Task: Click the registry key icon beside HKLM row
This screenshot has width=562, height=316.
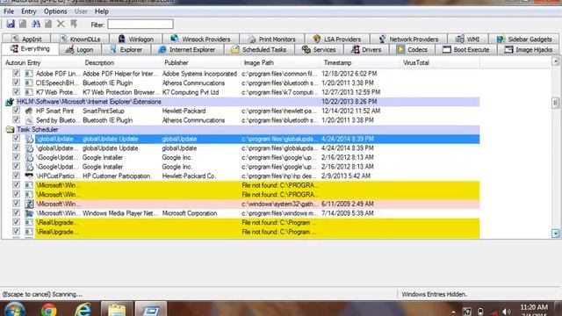Action: point(10,102)
